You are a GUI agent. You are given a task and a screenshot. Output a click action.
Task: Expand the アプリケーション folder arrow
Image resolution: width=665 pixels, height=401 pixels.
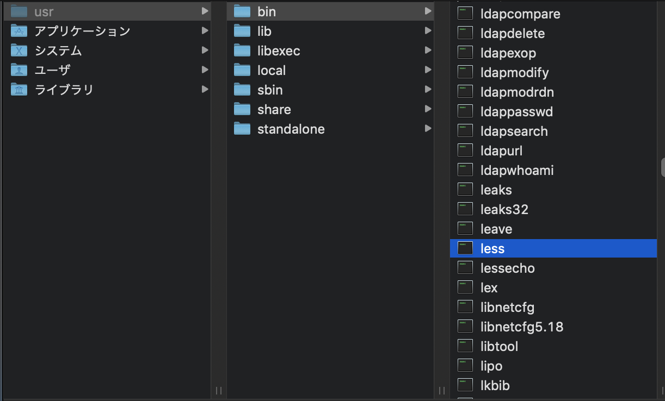pyautogui.click(x=205, y=30)
